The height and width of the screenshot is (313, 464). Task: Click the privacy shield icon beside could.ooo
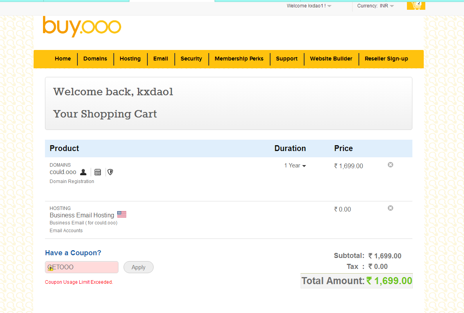click(x=110, y=172)
